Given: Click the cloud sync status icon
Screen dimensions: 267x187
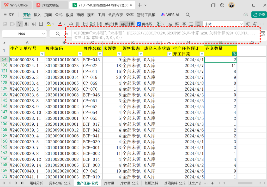Looking at the screenshot, I should 246,15.
